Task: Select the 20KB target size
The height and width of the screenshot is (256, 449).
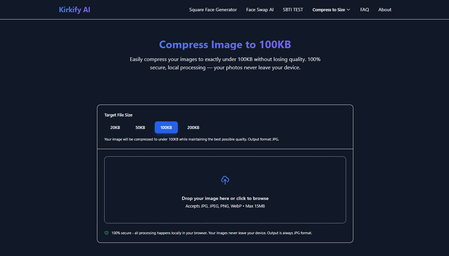Action: [x=115, y=127]
